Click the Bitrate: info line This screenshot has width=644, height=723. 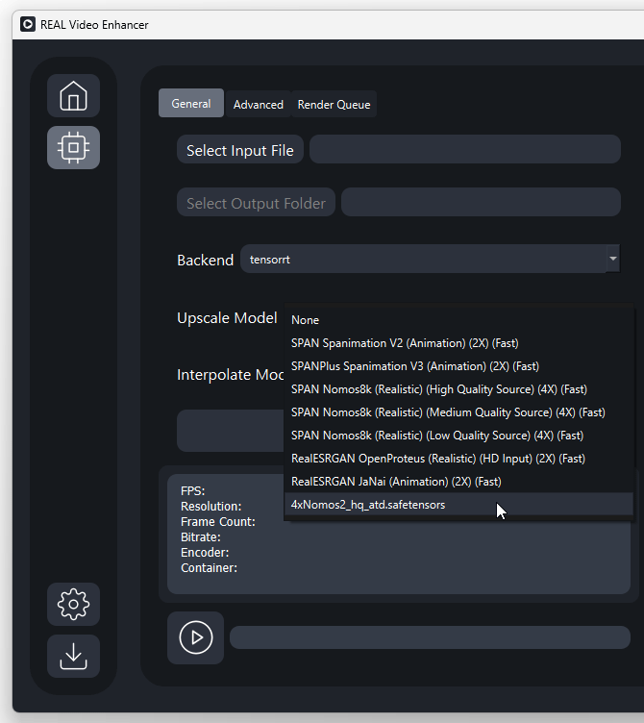pyautogui.click(x=201, y=537)
